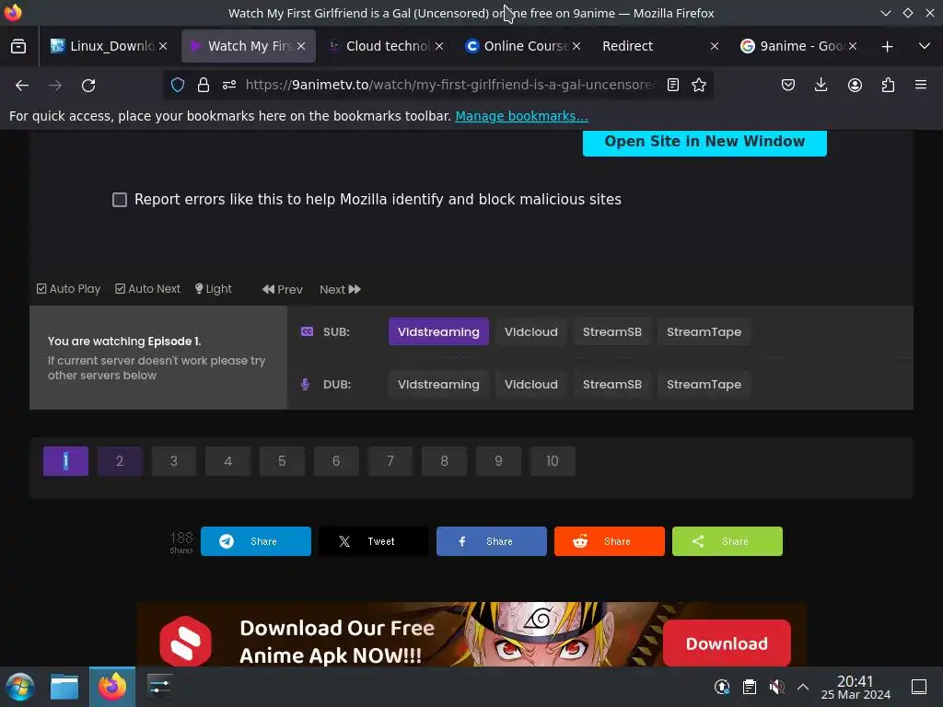Close the Watch My Firs tab

click(x=301, y=46)
